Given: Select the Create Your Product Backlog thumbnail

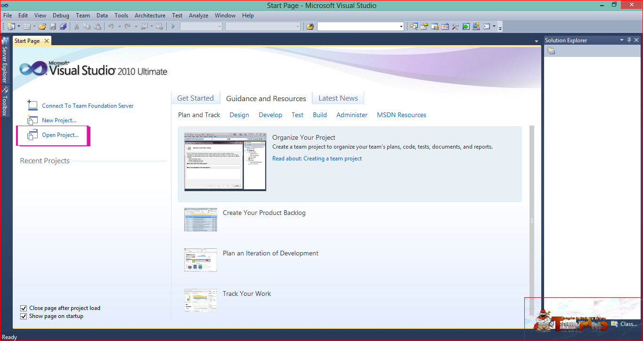Looking at the screenshot, I should coord(201,220).
